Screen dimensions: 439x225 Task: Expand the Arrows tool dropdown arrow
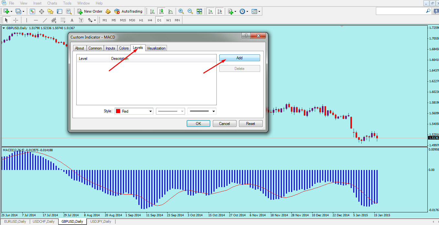click(95, 20)
